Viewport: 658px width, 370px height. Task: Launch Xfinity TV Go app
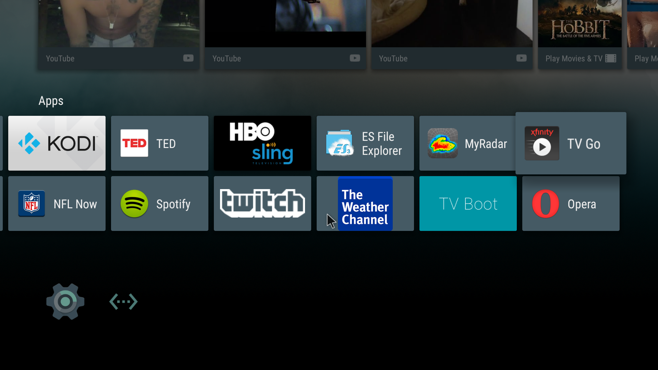tap(571, 143)
